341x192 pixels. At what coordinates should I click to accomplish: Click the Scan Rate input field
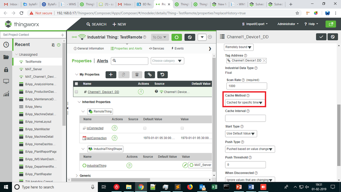246,86
